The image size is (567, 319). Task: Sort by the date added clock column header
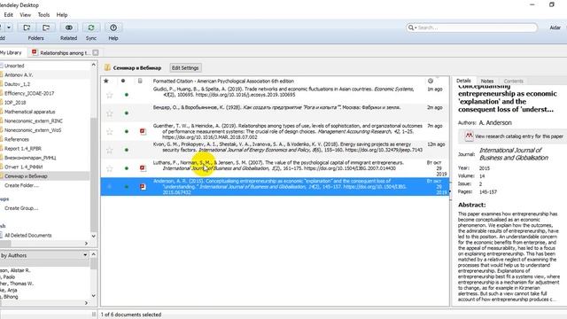pyautogui.click(x=431, y=81)
